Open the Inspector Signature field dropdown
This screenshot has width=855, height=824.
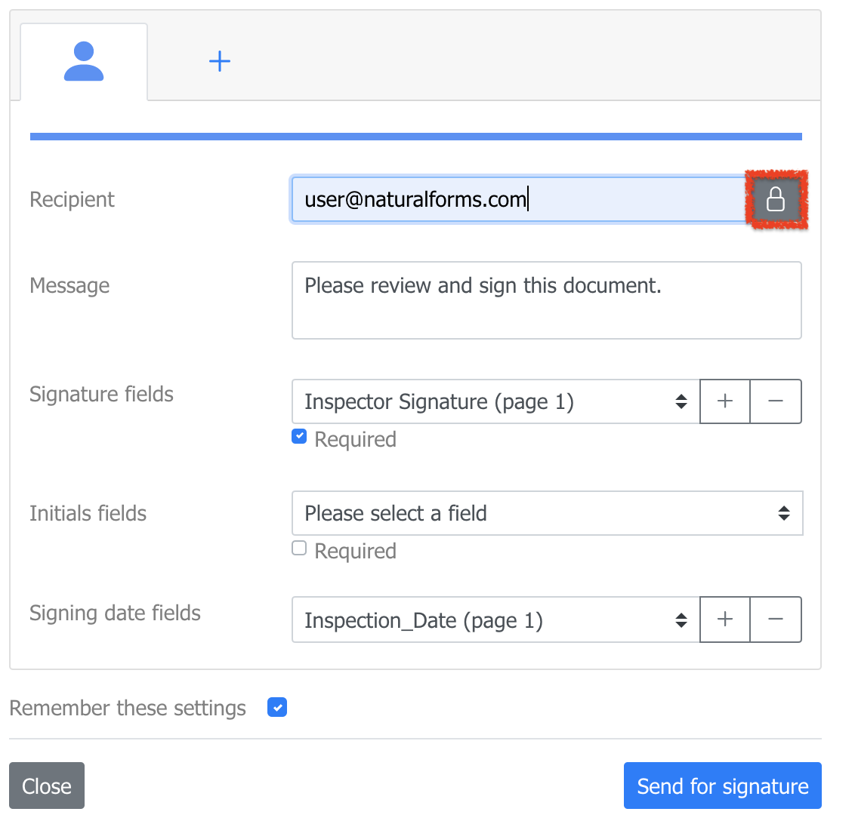pos(495,401)
